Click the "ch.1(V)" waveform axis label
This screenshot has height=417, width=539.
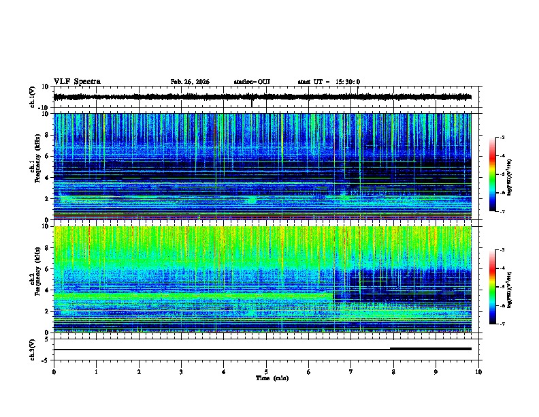tap(32, 97)
